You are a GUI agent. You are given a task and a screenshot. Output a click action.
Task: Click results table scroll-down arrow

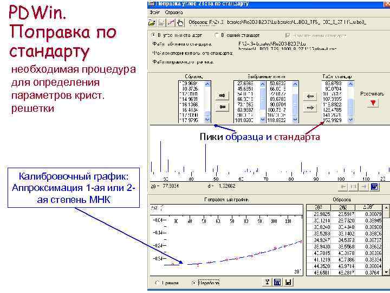[386, 272]
